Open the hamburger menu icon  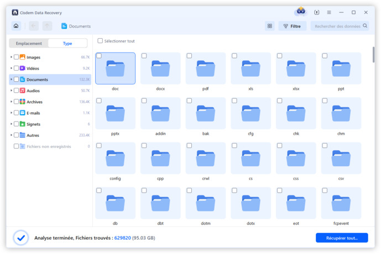point(329,12)
